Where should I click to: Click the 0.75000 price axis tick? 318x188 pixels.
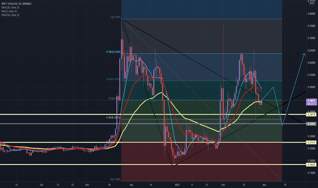[x=311, y=26]
